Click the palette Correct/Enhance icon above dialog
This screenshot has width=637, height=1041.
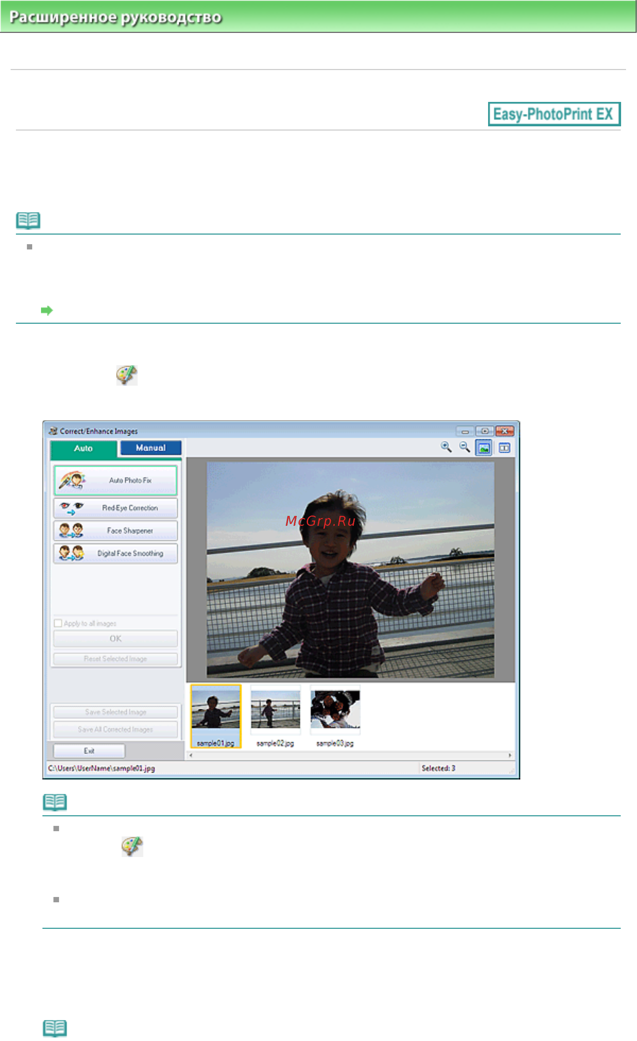tap(127, 375)
